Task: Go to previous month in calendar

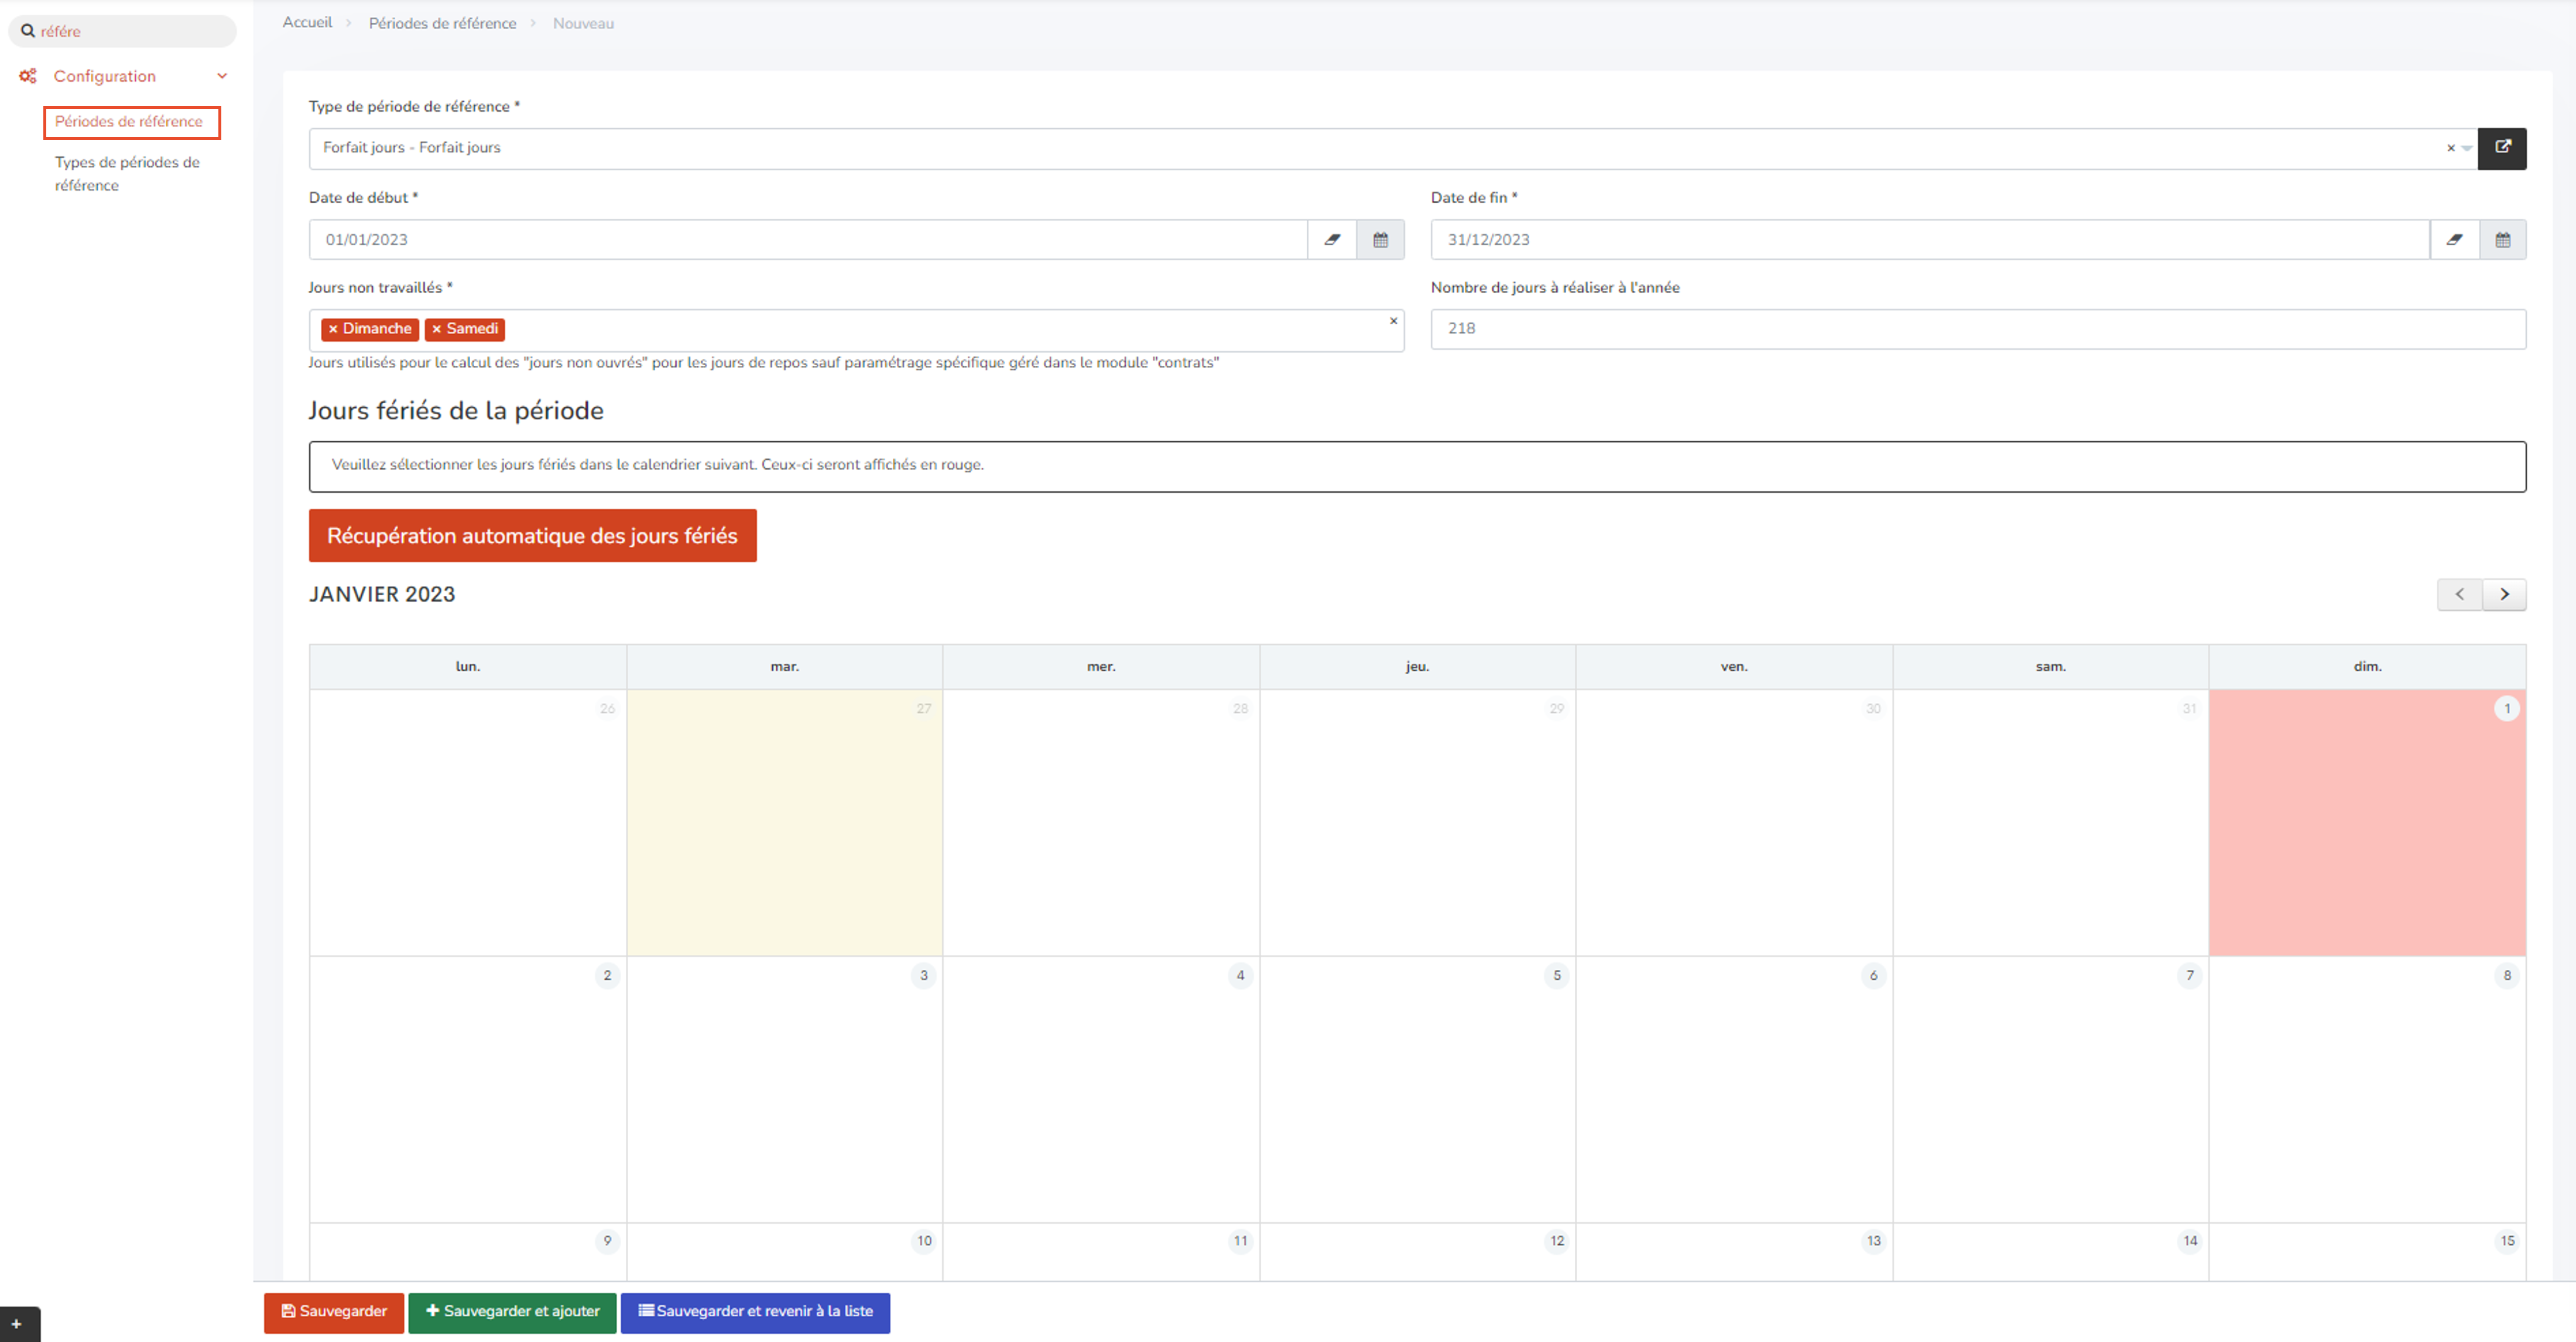Action: [2459, 595]
